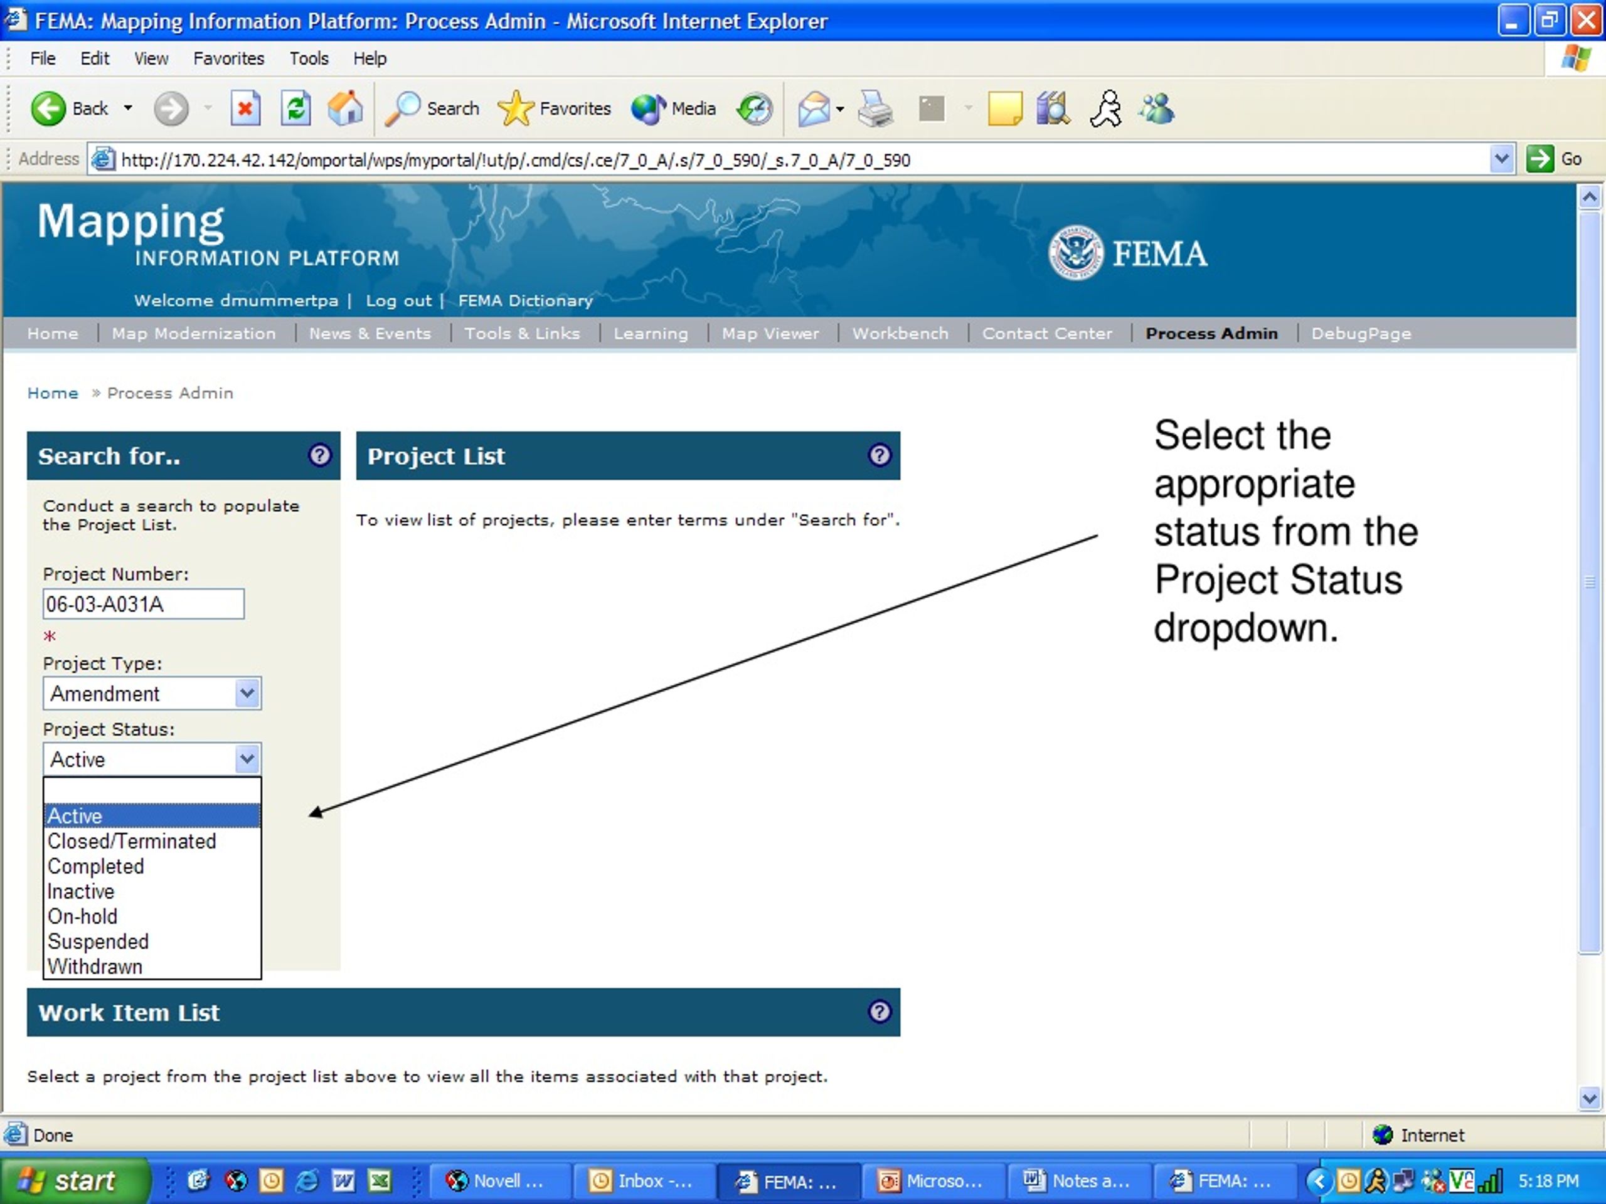Select Suspended in status list
This screenshot has width=1606, height=1204.
click(x=152, y=941)
